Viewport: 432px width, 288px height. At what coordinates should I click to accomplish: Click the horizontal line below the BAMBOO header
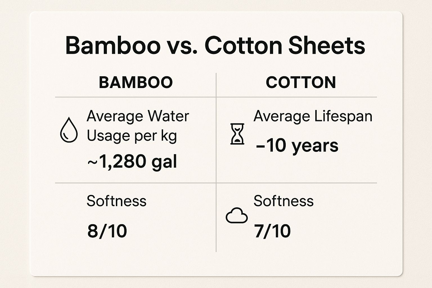[x=136, y=97]
